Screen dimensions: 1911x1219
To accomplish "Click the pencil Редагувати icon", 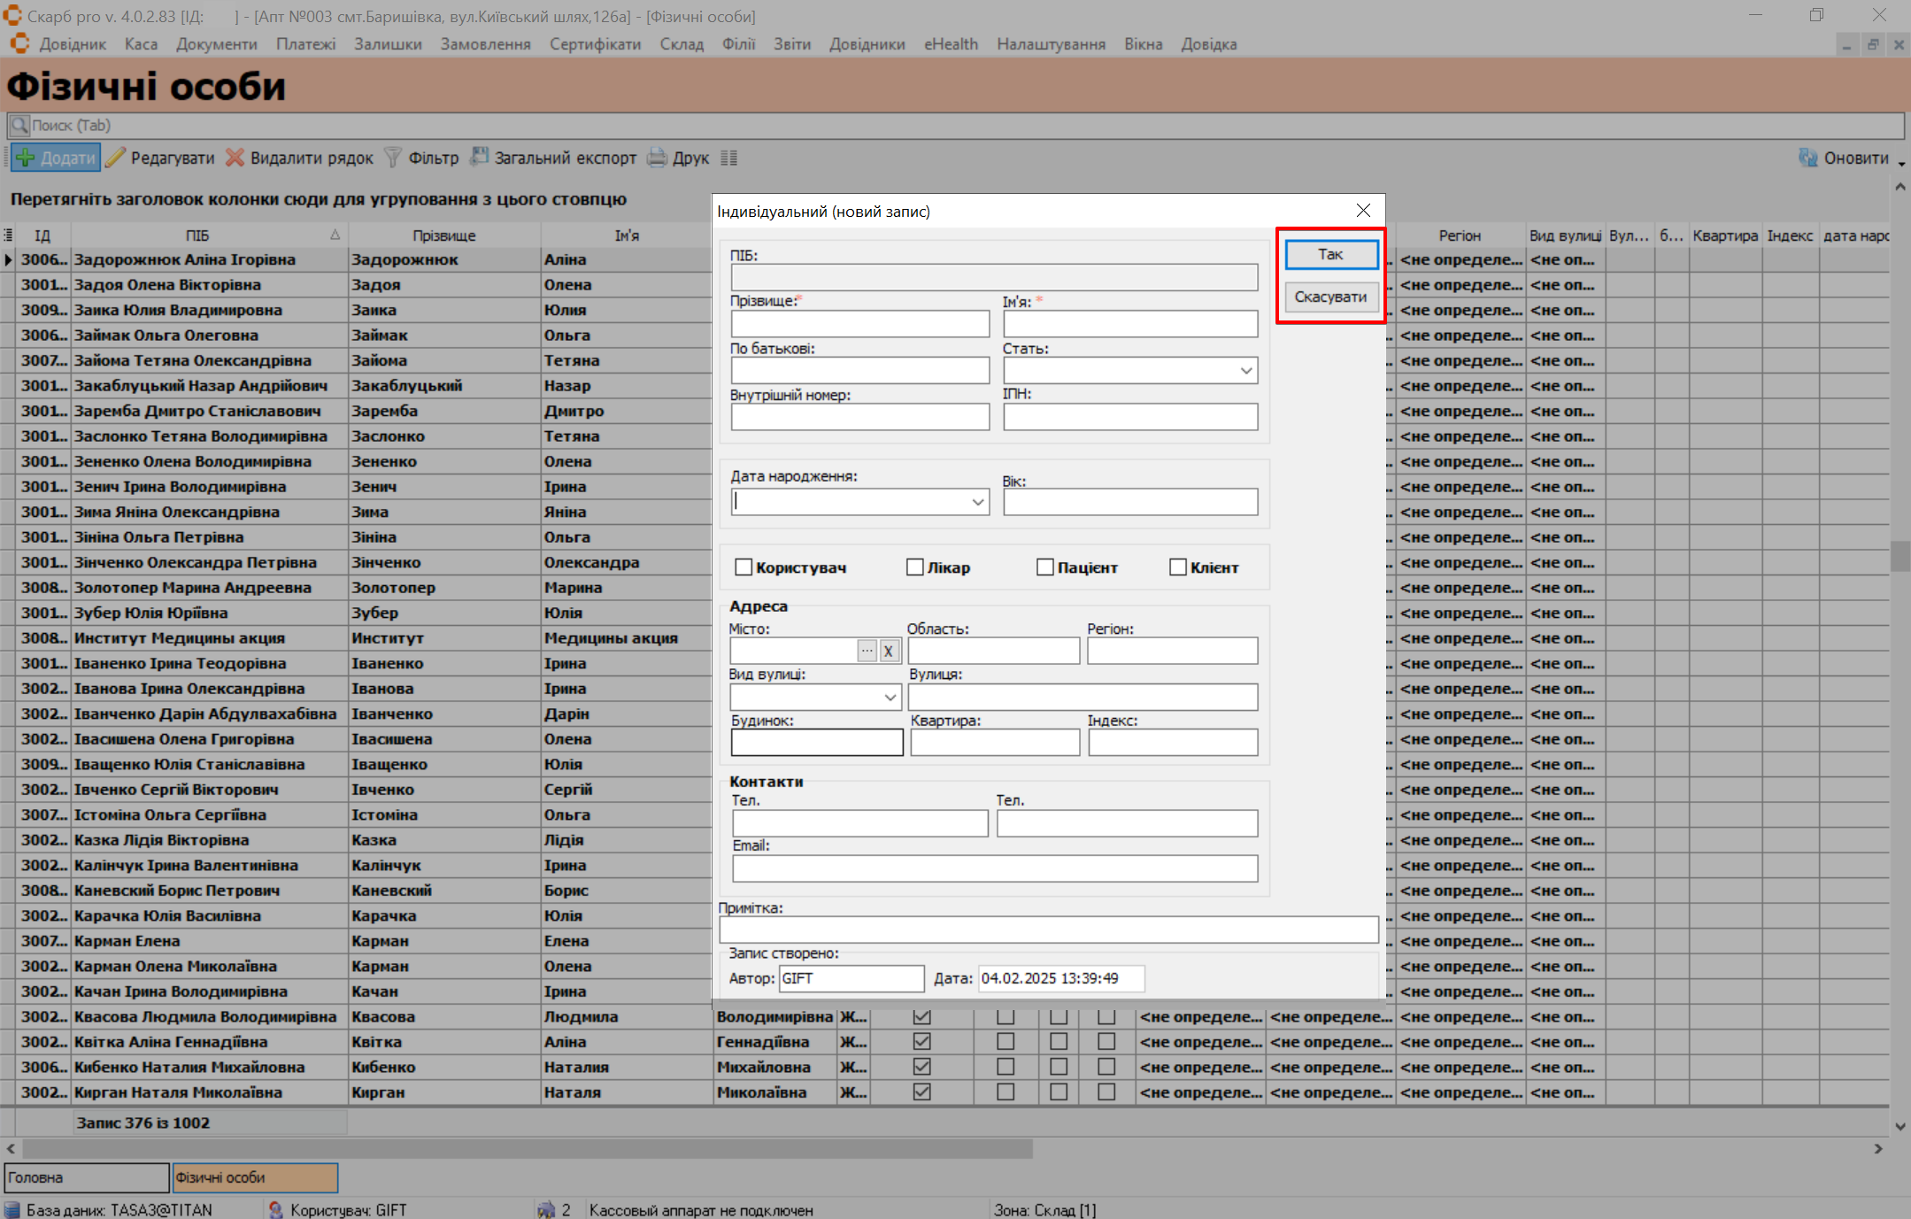I will click(x=116, y=158).
